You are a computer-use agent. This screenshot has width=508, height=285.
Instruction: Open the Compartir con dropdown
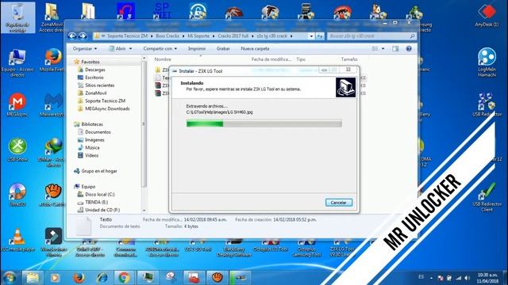pyautogui.click(x=160, y=49)
